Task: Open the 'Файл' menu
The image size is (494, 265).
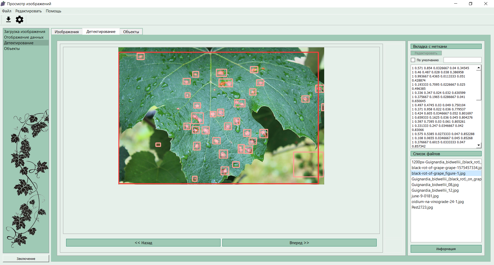Action: coord(7,11)
